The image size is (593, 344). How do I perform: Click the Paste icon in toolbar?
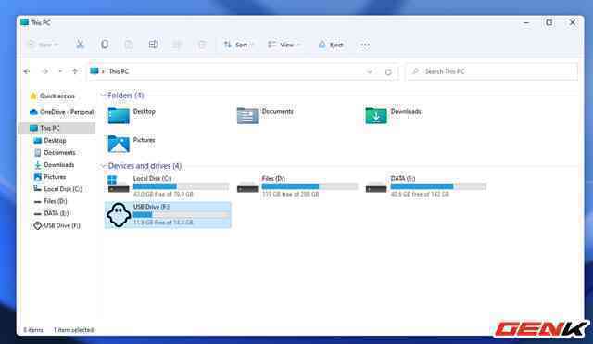129,45
